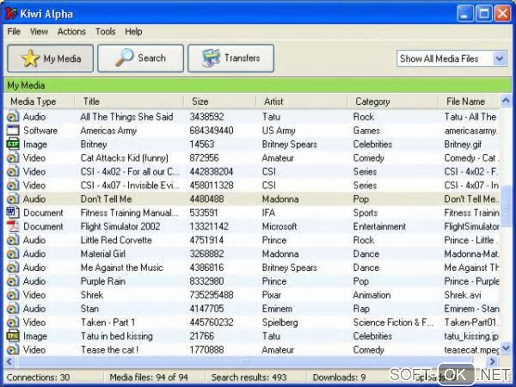Click the 'Entertainment' category cell
This screenshot has width=516, height=387.
click(x=379, y=227)
